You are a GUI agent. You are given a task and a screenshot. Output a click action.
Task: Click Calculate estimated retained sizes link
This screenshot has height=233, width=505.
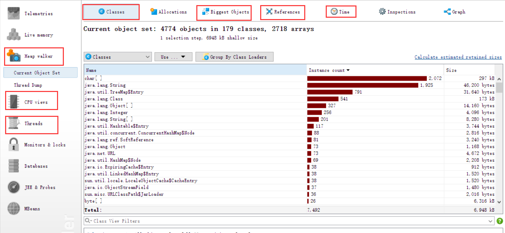click(458, 57)
